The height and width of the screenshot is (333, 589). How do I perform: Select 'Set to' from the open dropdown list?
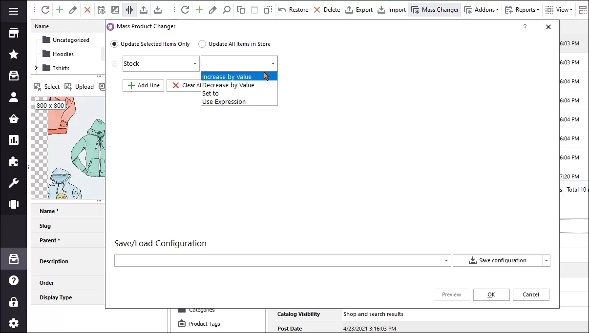[x=210, y=93]
